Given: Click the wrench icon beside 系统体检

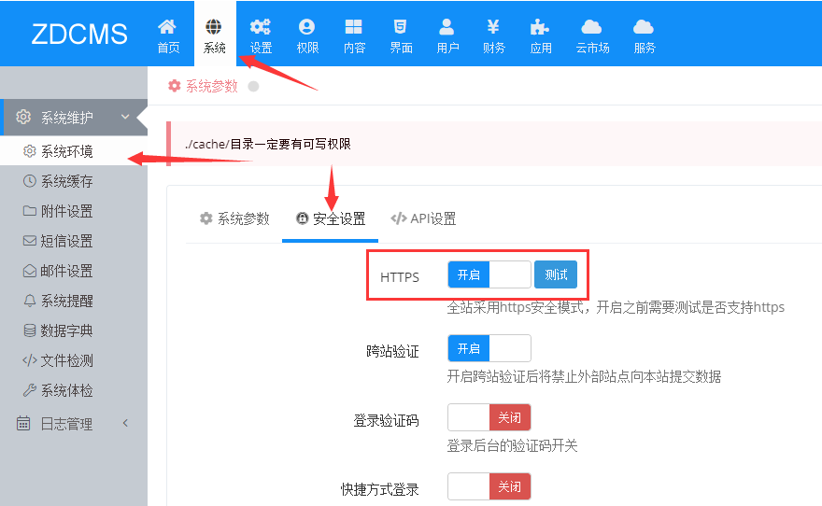Looking at the screenshot, I should pos(30,389).
